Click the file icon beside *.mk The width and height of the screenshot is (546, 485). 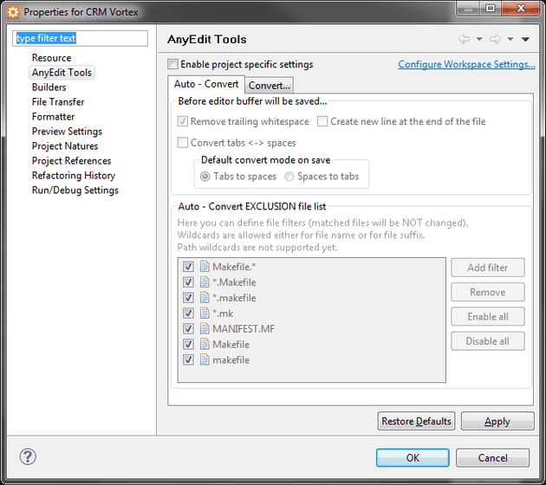[x=205, y=314]
